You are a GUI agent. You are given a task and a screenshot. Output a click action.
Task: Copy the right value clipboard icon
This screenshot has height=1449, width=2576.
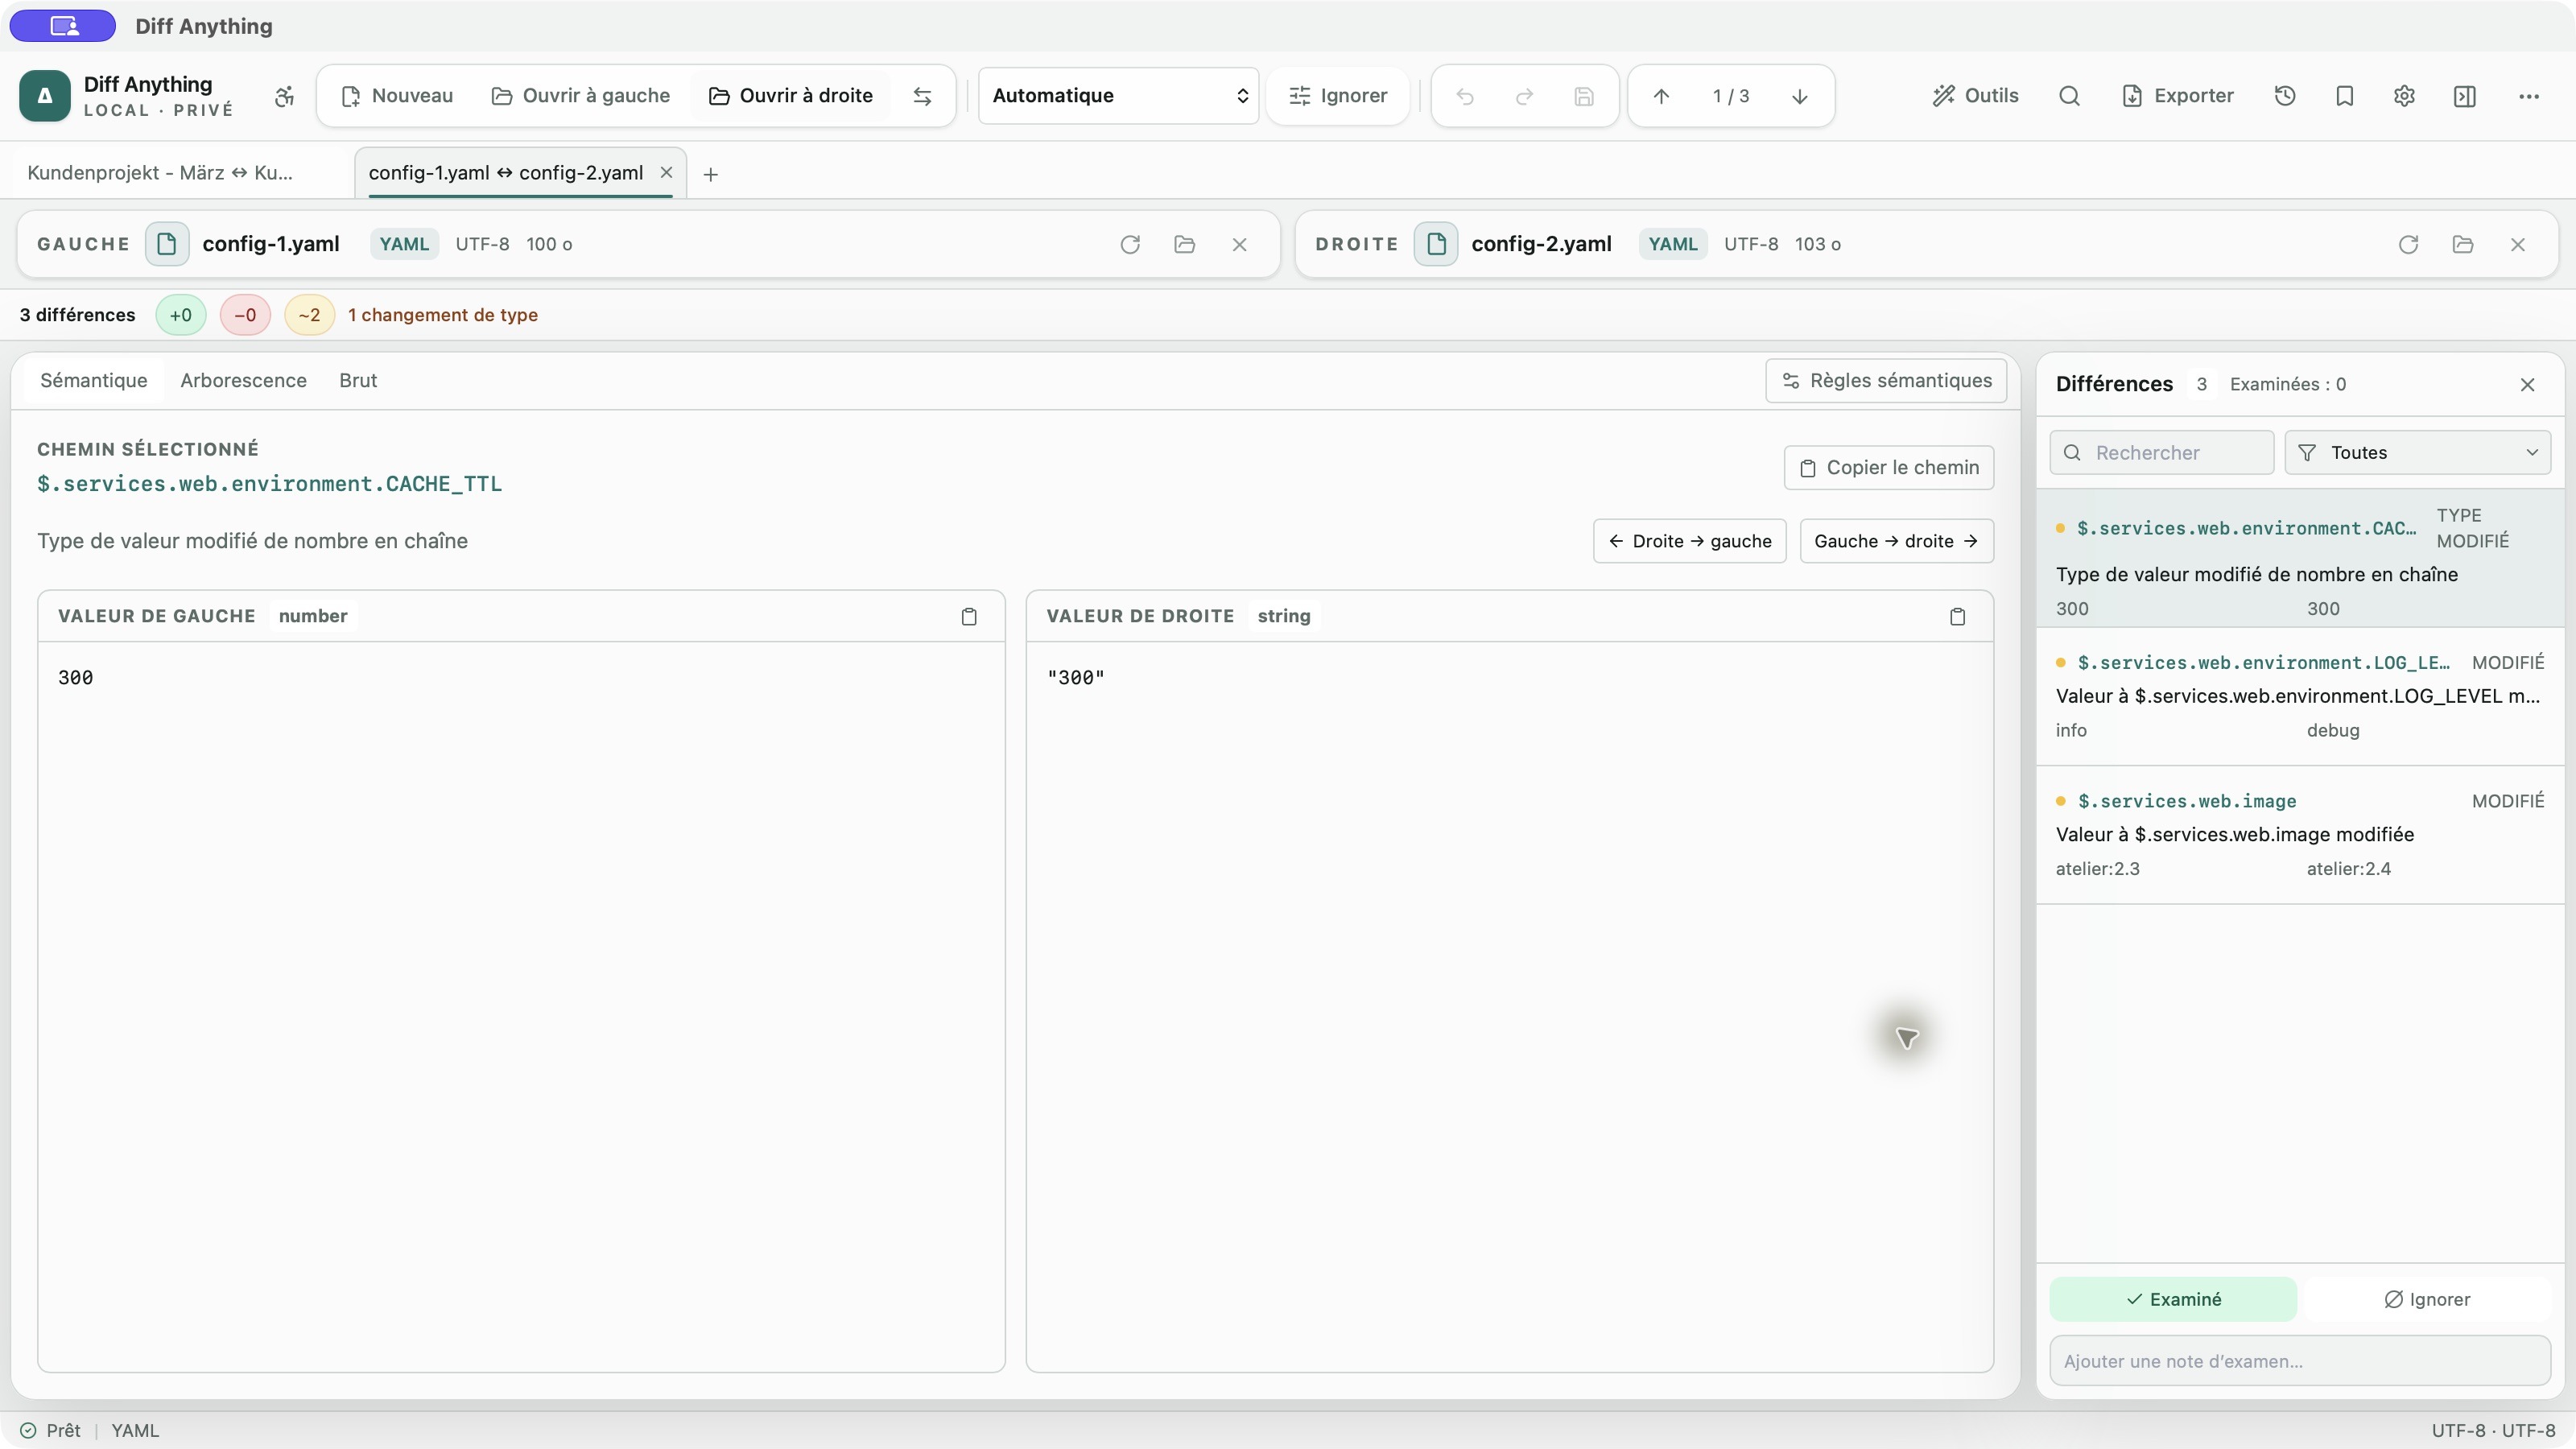[x=1957, y=616]
